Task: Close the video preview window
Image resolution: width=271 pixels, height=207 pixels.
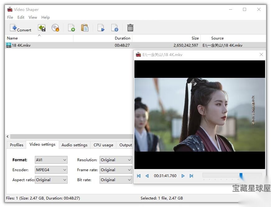Action: (x=261, y=55)
